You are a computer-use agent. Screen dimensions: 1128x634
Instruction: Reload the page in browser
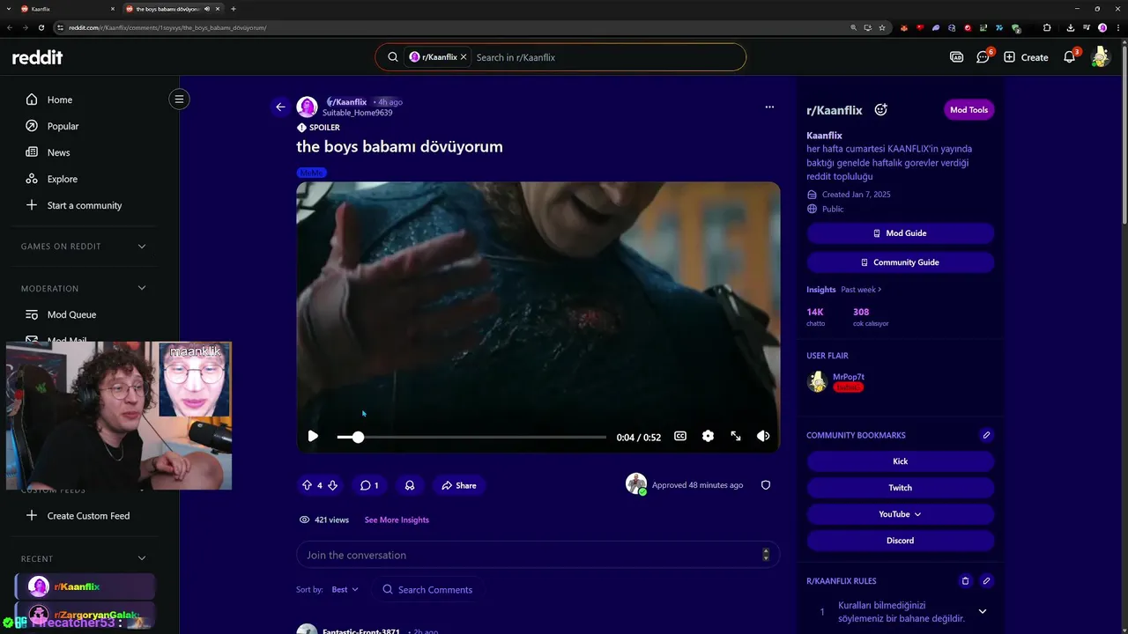[x=41, y=27]
